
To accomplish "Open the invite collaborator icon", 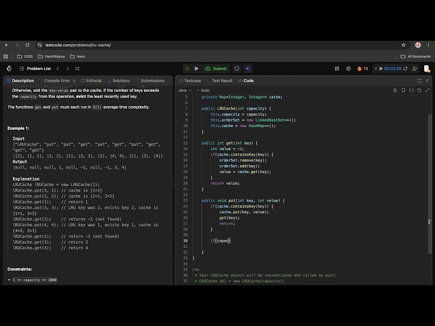I will (x=415, y=69).
